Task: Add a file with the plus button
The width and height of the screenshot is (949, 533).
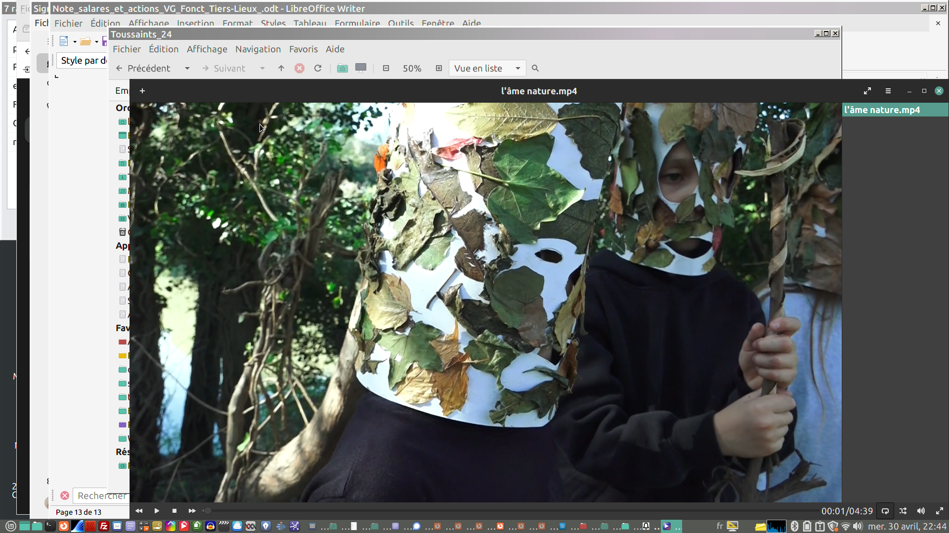Action: click(142, 91)
